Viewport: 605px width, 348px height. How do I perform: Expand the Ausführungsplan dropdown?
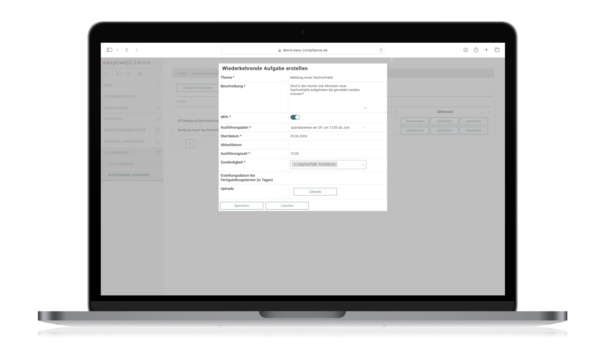[363, 127]
